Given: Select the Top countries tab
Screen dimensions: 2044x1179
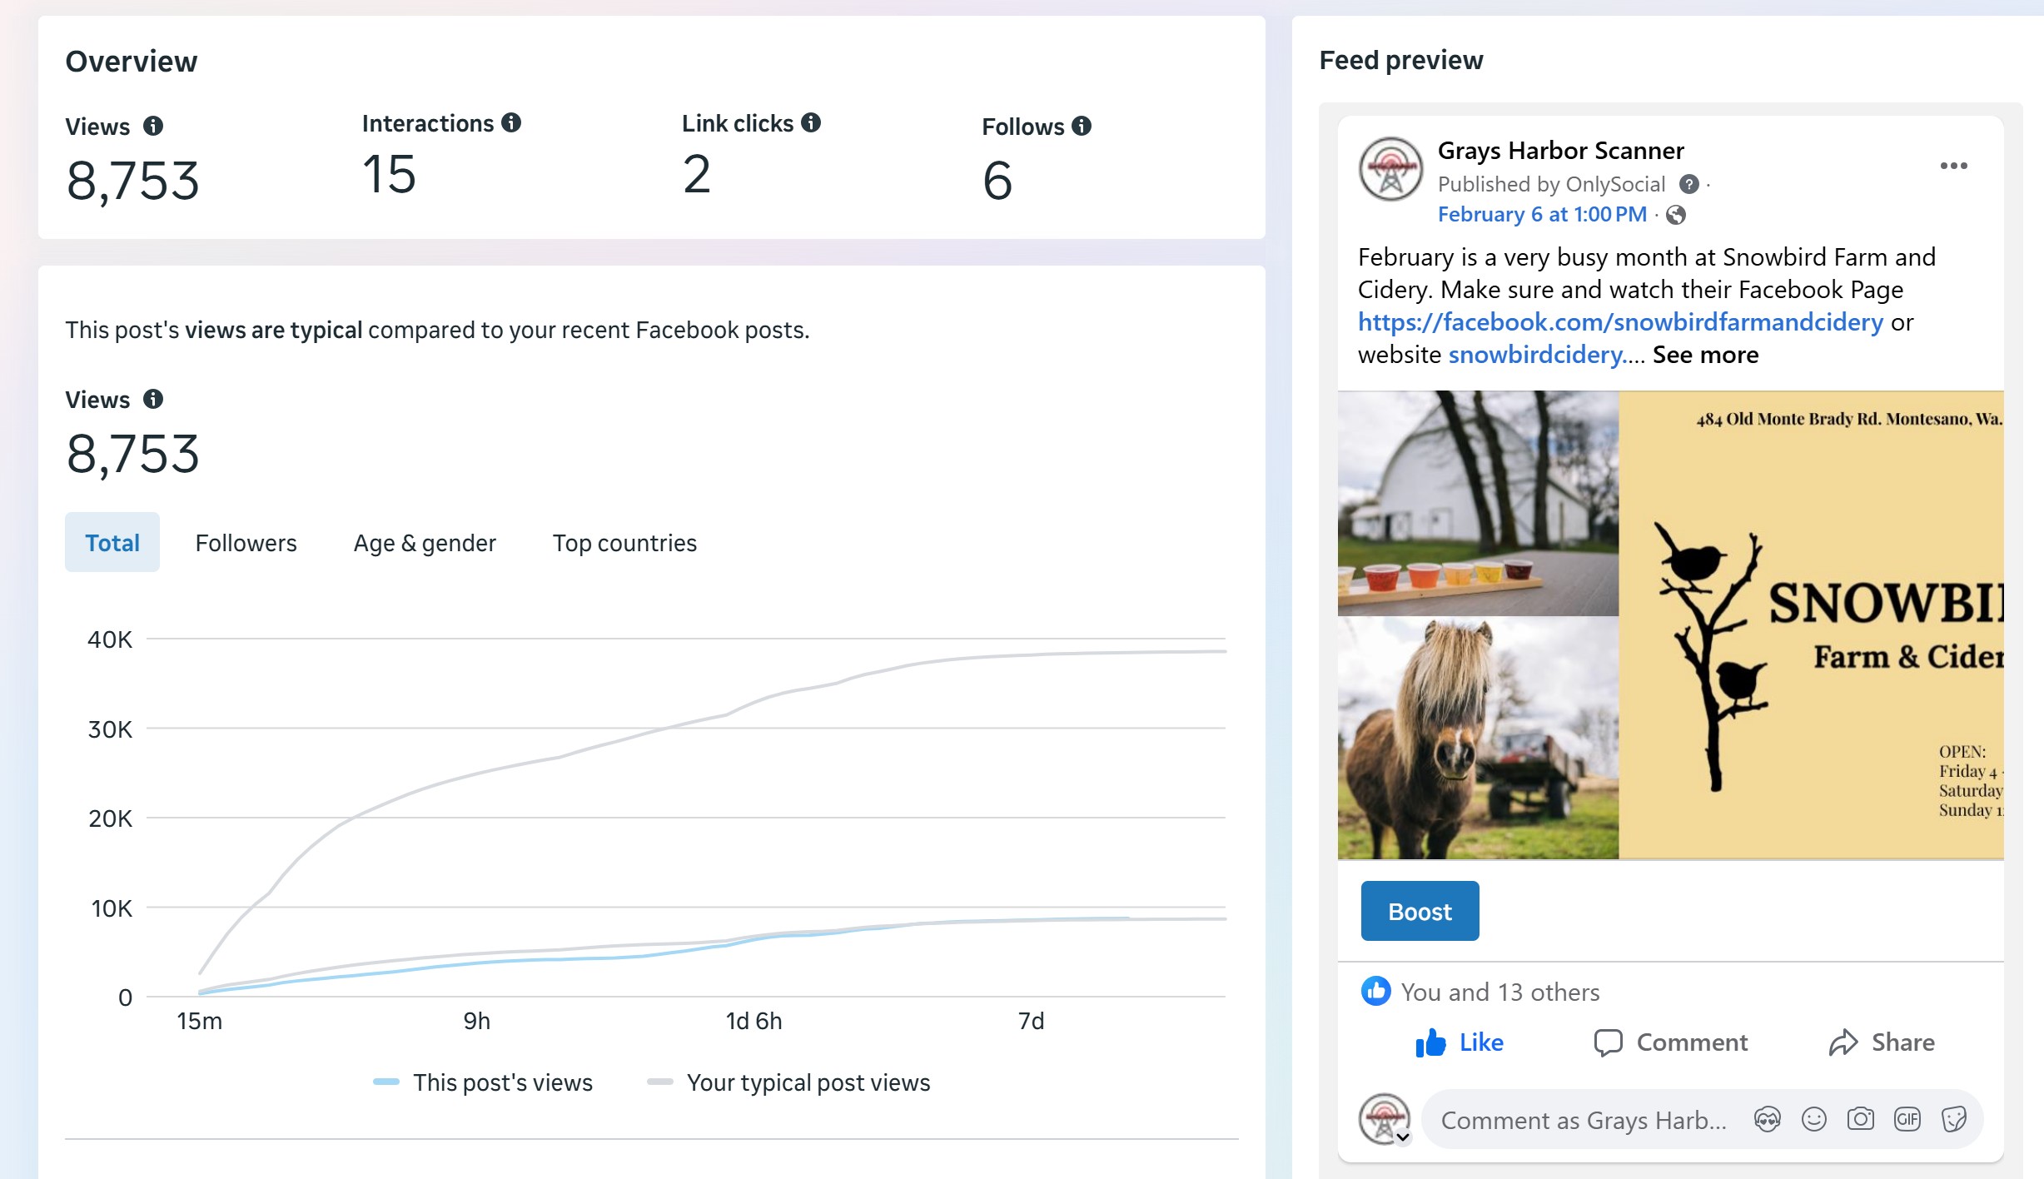Looking at the screenshot, I should (624, 543).
